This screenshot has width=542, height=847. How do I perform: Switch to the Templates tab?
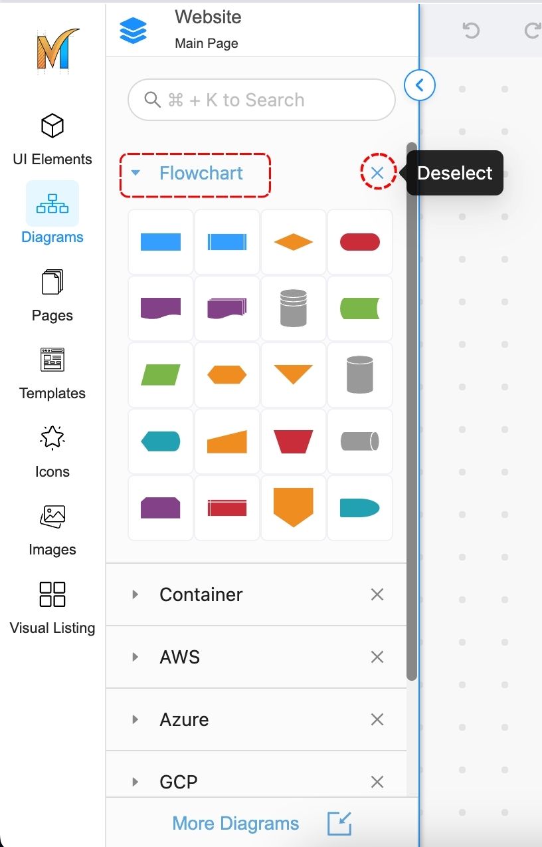click(52, 372)
